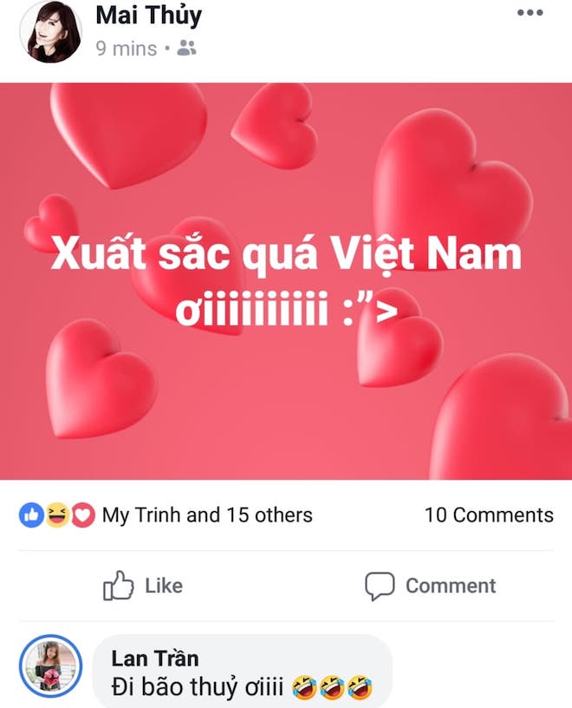Image resolution: width=572 pixels, height=708 pixels.
Task: Tap the speech bubble comment icon
Action: [380, 586]
